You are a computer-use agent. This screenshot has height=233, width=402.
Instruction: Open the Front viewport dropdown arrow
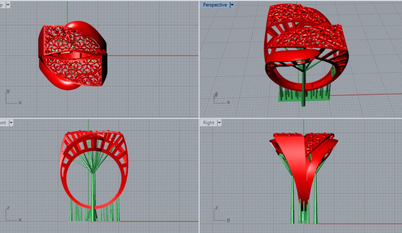(x=11, y=123)
